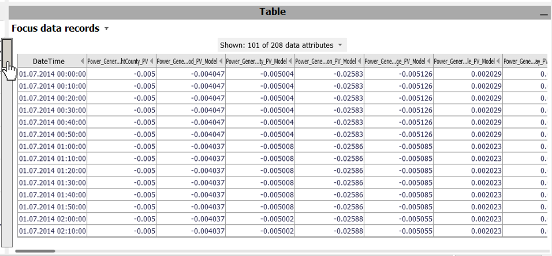The width and height of the screenshot is (552, 256).
Task: Select the row 01.07.2014 01:00:00
Action: [53, 146]
